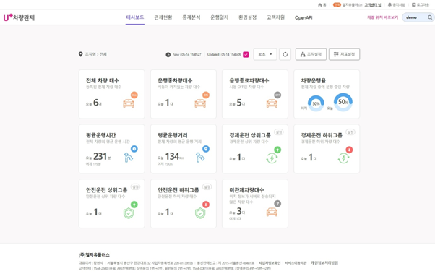
Task: Click the search magnifier icon
Action: [430, 17]
